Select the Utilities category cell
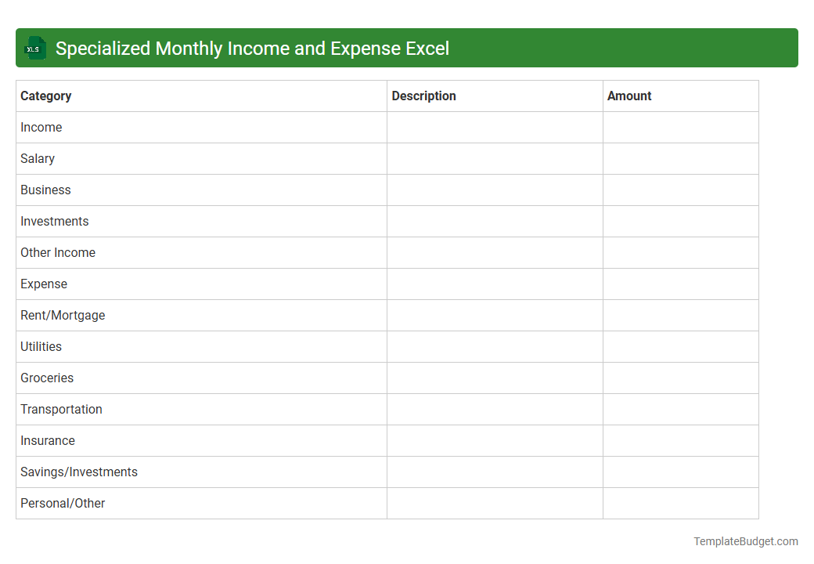 41,346
